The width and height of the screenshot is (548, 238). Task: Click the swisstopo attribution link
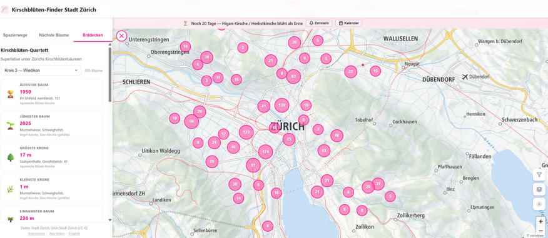(536, 236)
